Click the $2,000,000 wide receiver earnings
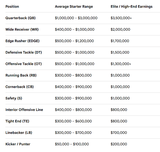Screen dimensions: 160x152 pos(120,29)
